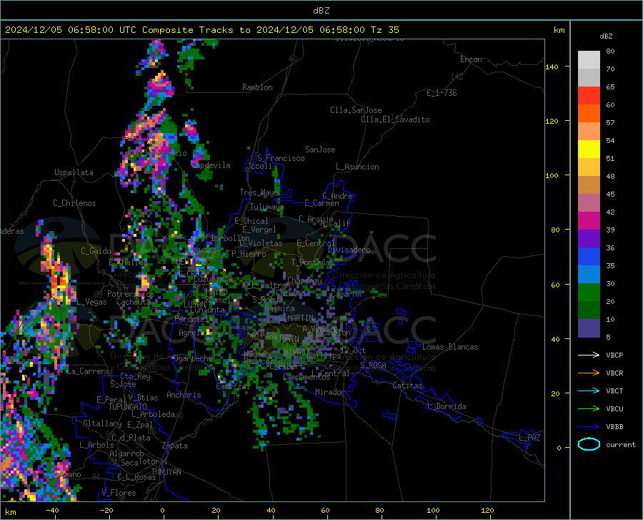Click the TUNUYAN location label

pyautogui.click(x=166, y=472)
